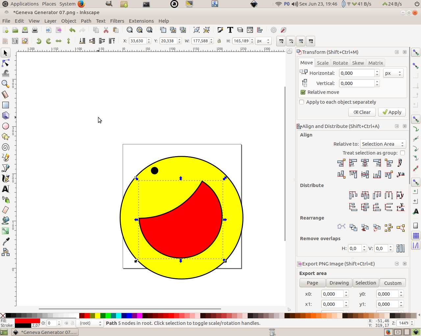Open the Relative to Selection Area dropdown
421x336 pixels.
(383, 144)
